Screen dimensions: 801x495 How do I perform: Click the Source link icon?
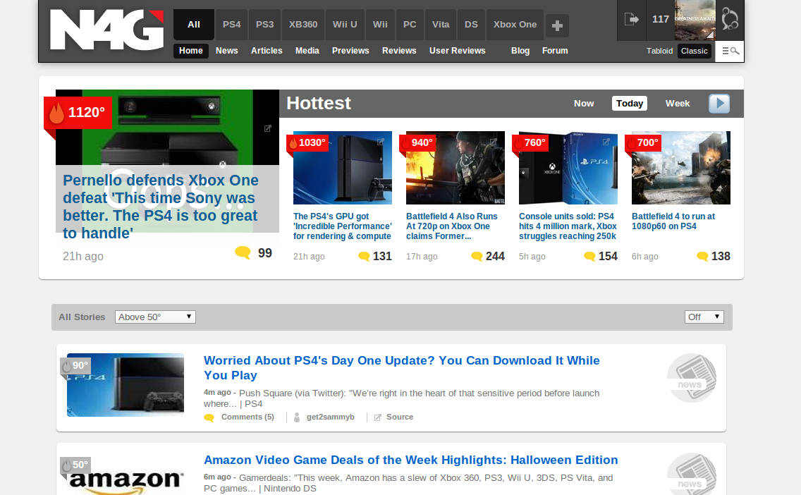coord(377,417)
